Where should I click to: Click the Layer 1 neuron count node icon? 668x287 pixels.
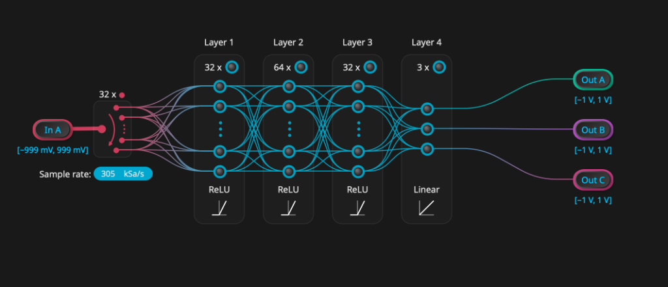tap(232, 67)
